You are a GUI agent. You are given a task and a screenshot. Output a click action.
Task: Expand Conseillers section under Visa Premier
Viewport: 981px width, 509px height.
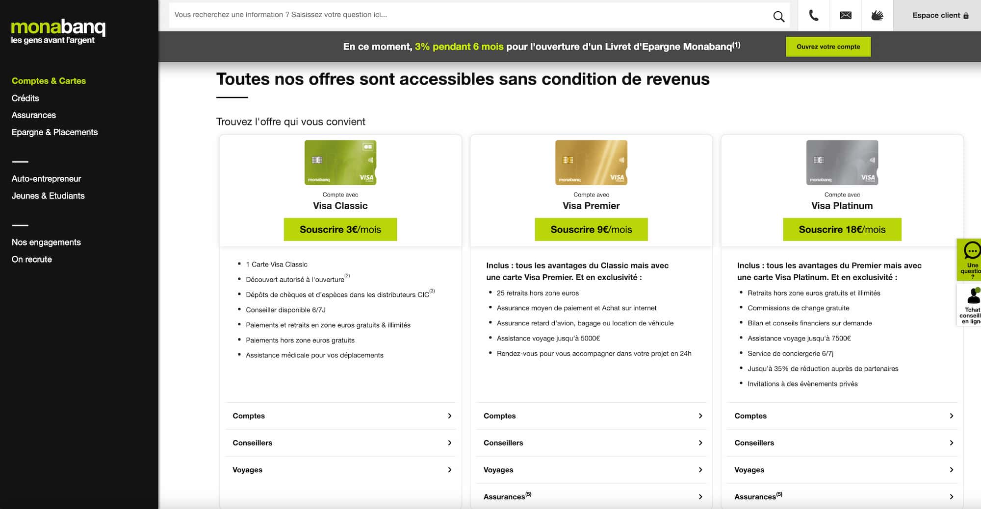click(591, 443)
